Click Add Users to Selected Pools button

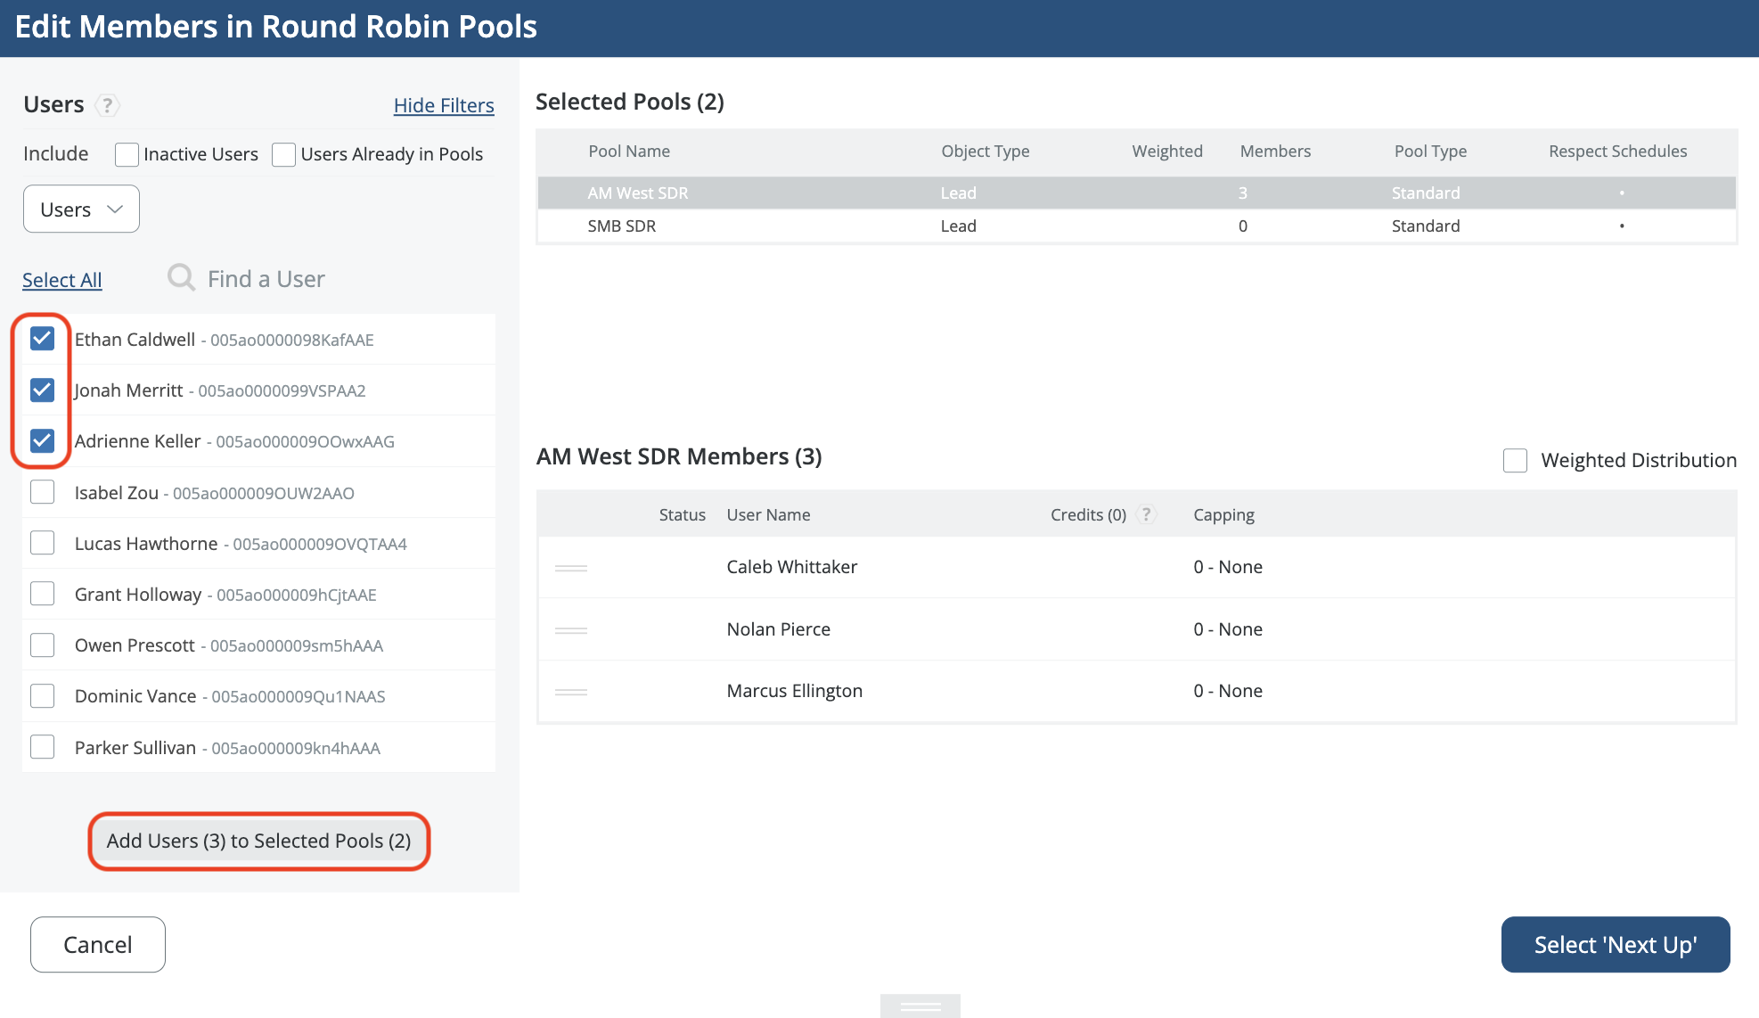pos(258,841)
